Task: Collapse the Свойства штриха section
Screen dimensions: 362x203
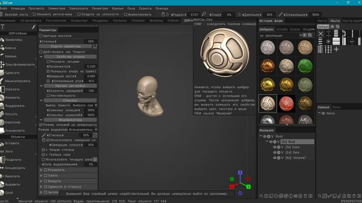Action: 41,57
